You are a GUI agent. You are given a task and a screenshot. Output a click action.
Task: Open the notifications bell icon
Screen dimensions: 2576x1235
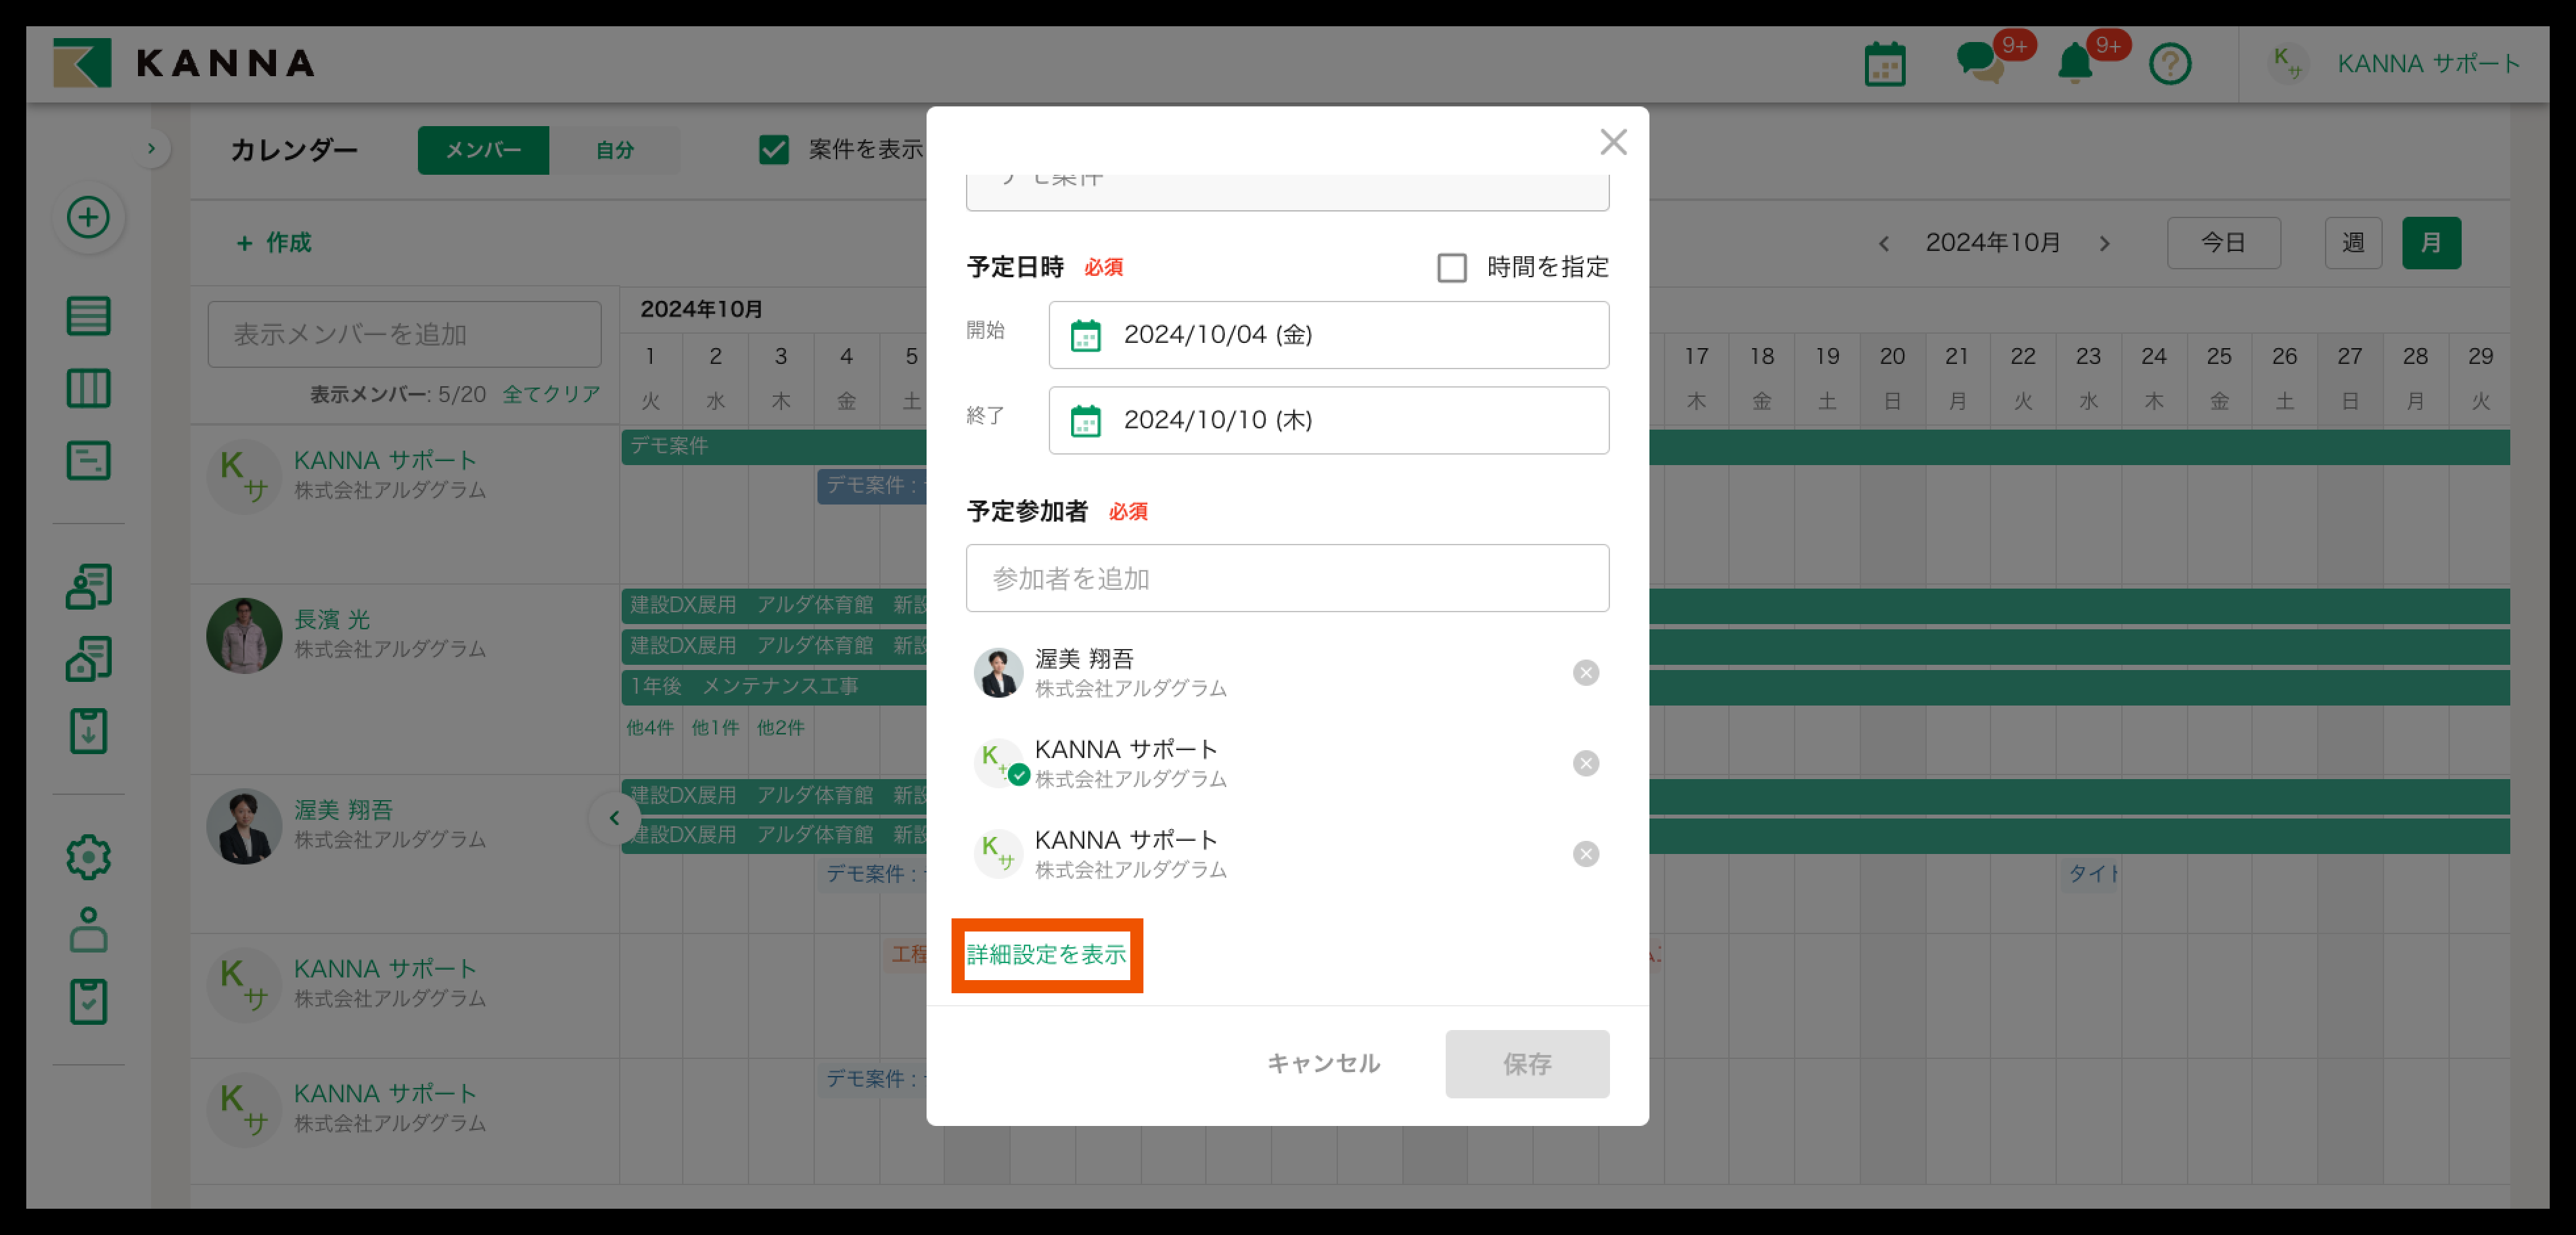[2075, 64]
